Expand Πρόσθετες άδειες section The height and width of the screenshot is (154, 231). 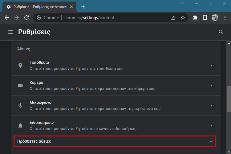point(115,141)
